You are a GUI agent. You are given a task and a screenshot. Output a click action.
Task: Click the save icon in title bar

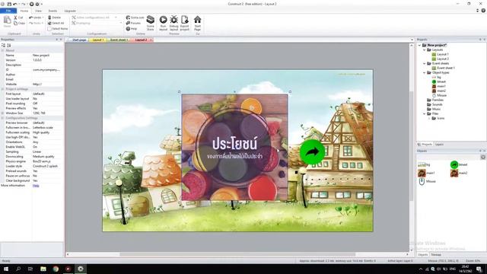coord(9,4)
